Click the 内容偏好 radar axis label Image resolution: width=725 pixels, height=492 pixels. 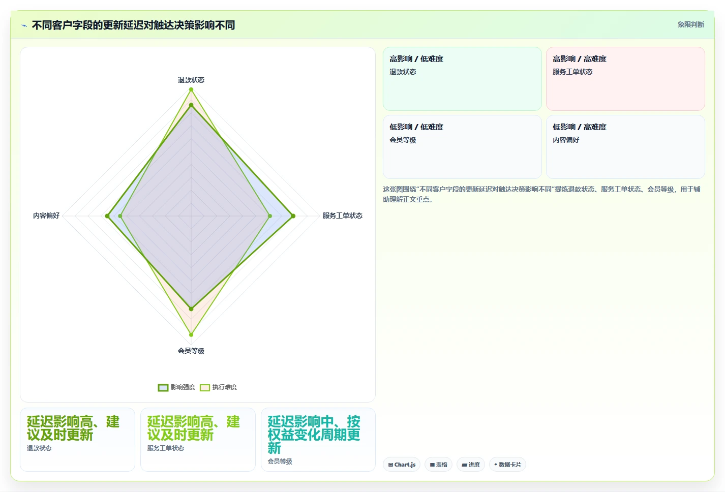tap(46, 216)
